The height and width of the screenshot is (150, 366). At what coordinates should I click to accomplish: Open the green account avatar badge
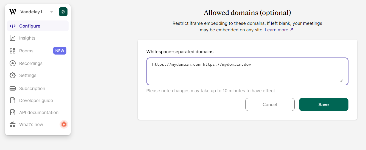[x=63, y=12]
